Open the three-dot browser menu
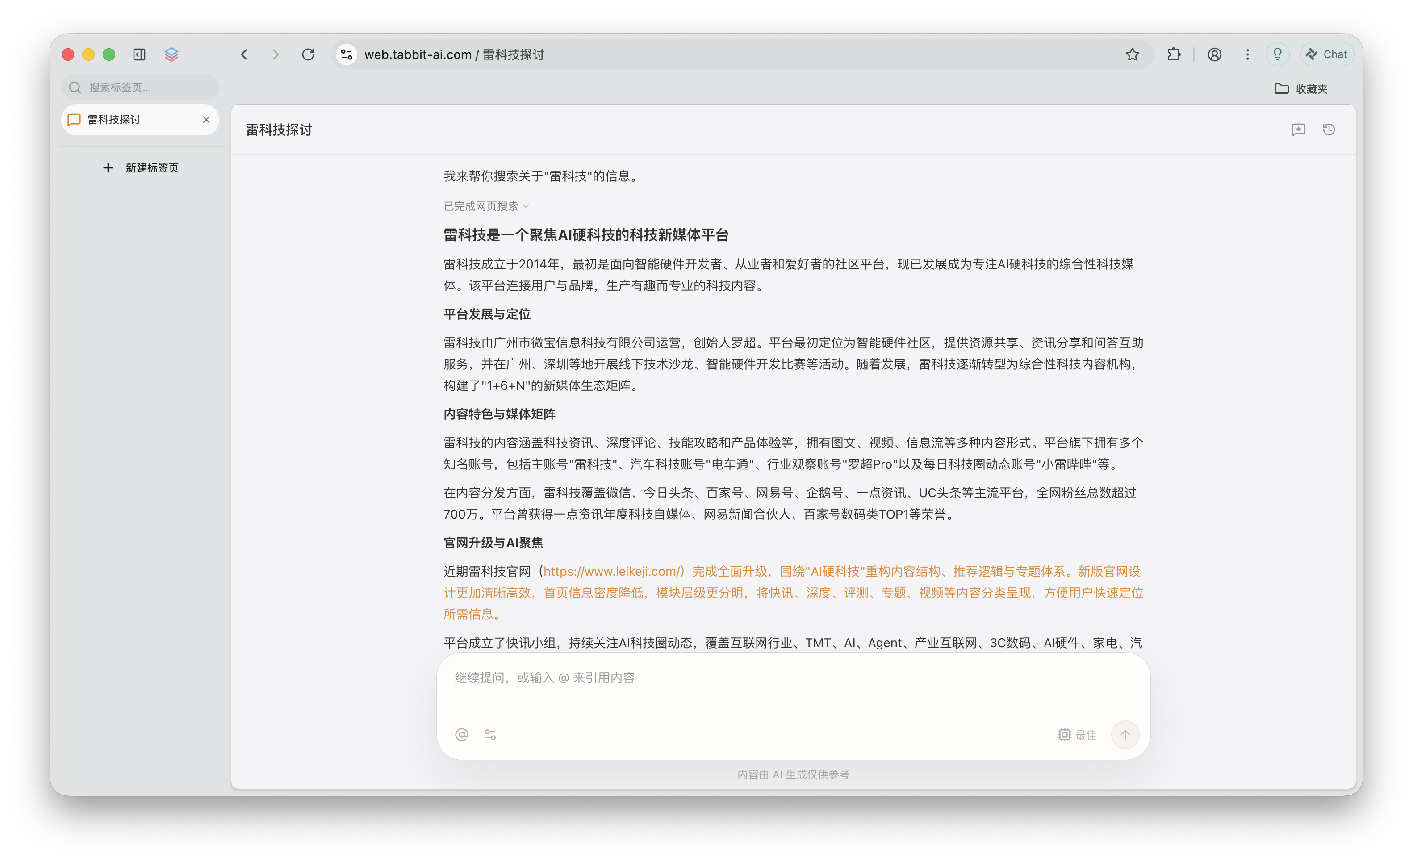The image size is (1413, 862). tap(1247, 54)
